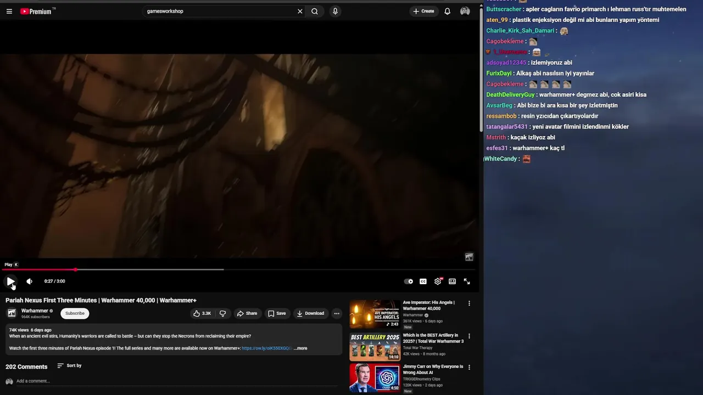Open more actions under the video
This screenshot has width=703, height=395.
tap(337, 313)
